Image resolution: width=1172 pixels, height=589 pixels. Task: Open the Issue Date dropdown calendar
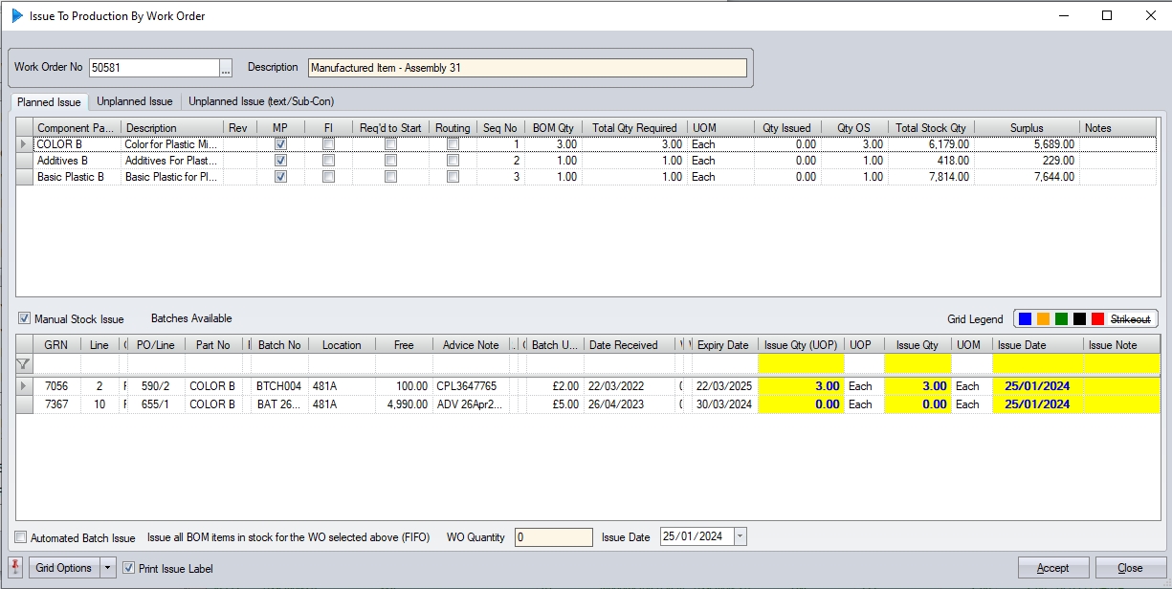[x=740, y=537]
